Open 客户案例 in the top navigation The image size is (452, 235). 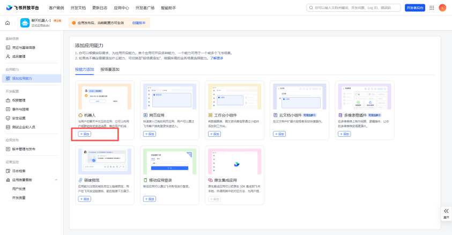click(x=56, y=8)
